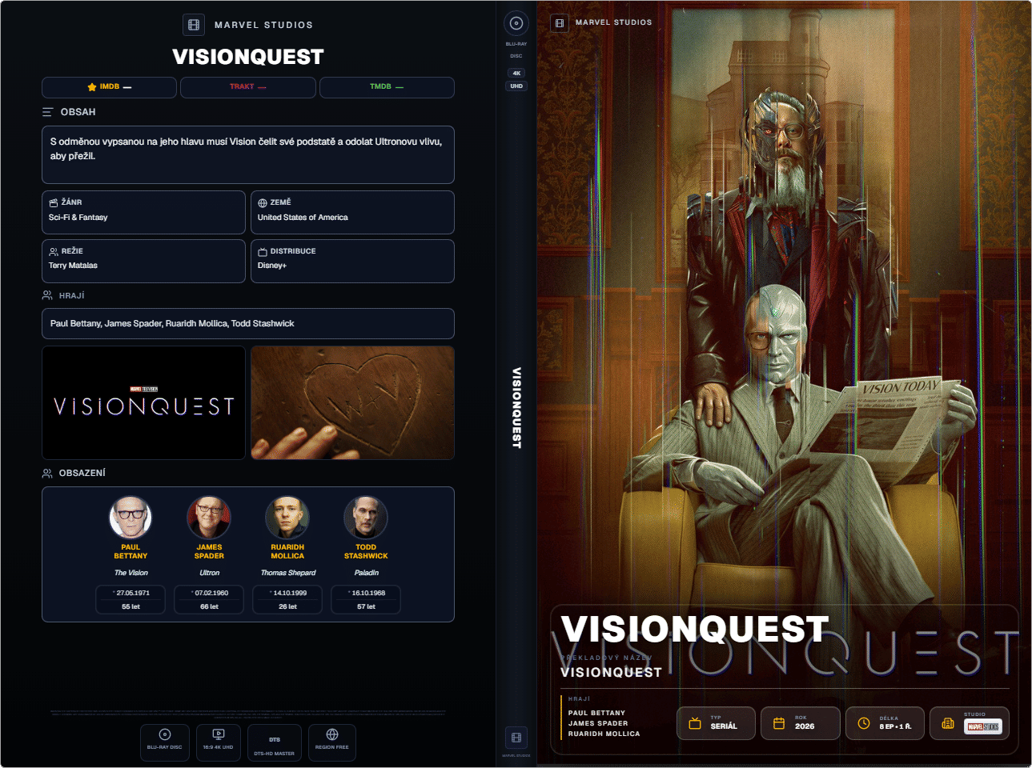Click the film icon on the front cover
The width and height of the screenshot is (1032, 768).
coord(560,22)
